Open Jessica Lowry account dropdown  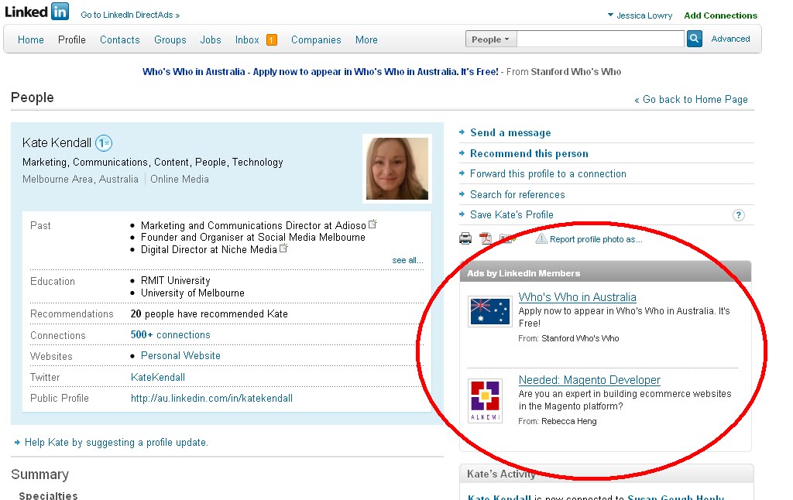click(640, 15)
